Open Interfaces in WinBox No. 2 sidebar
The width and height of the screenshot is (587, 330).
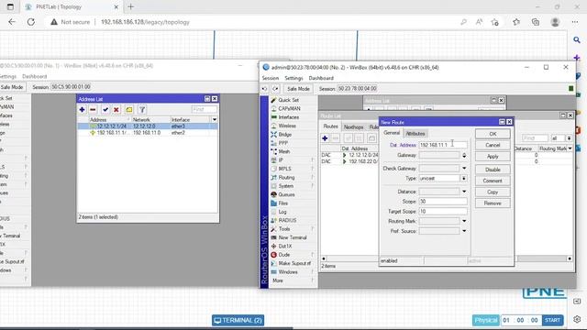(288, 117)
